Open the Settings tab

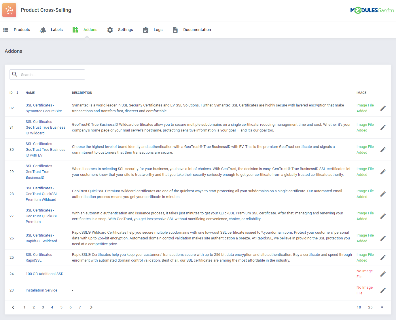tap(126, 30)
